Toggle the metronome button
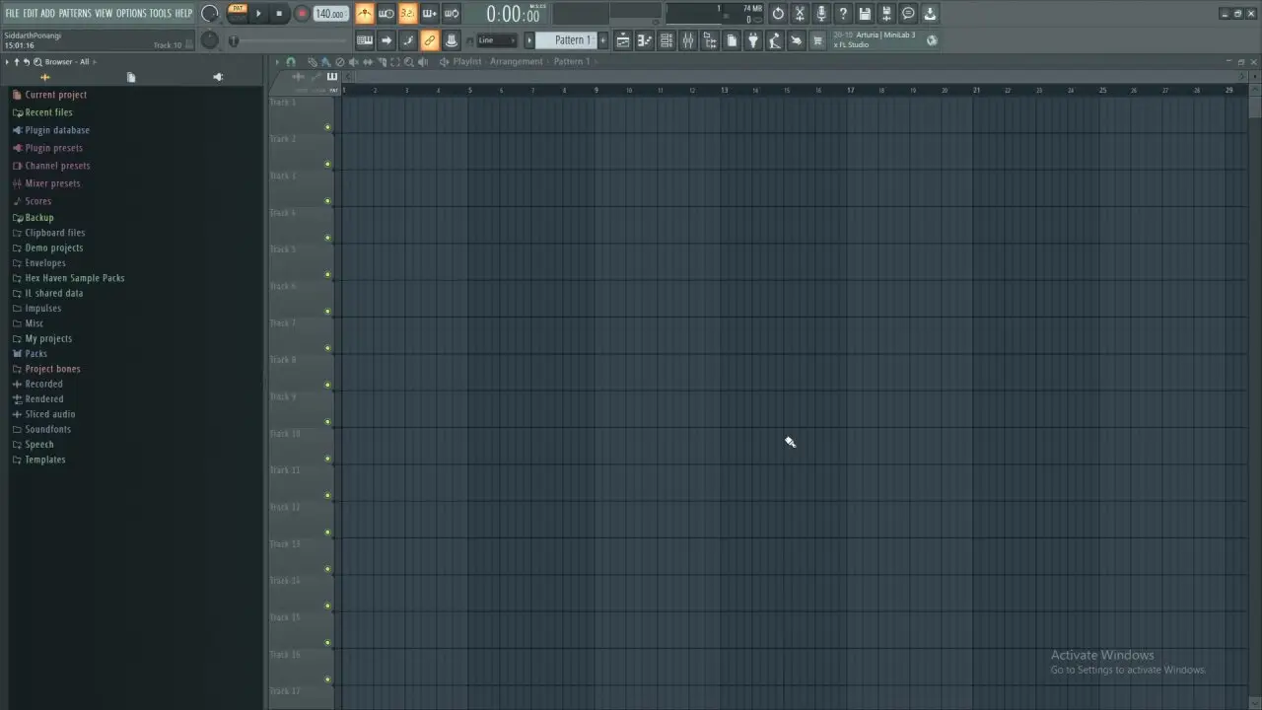The image size is (1262, 710). pyautogui.click(x=365, y=14)
